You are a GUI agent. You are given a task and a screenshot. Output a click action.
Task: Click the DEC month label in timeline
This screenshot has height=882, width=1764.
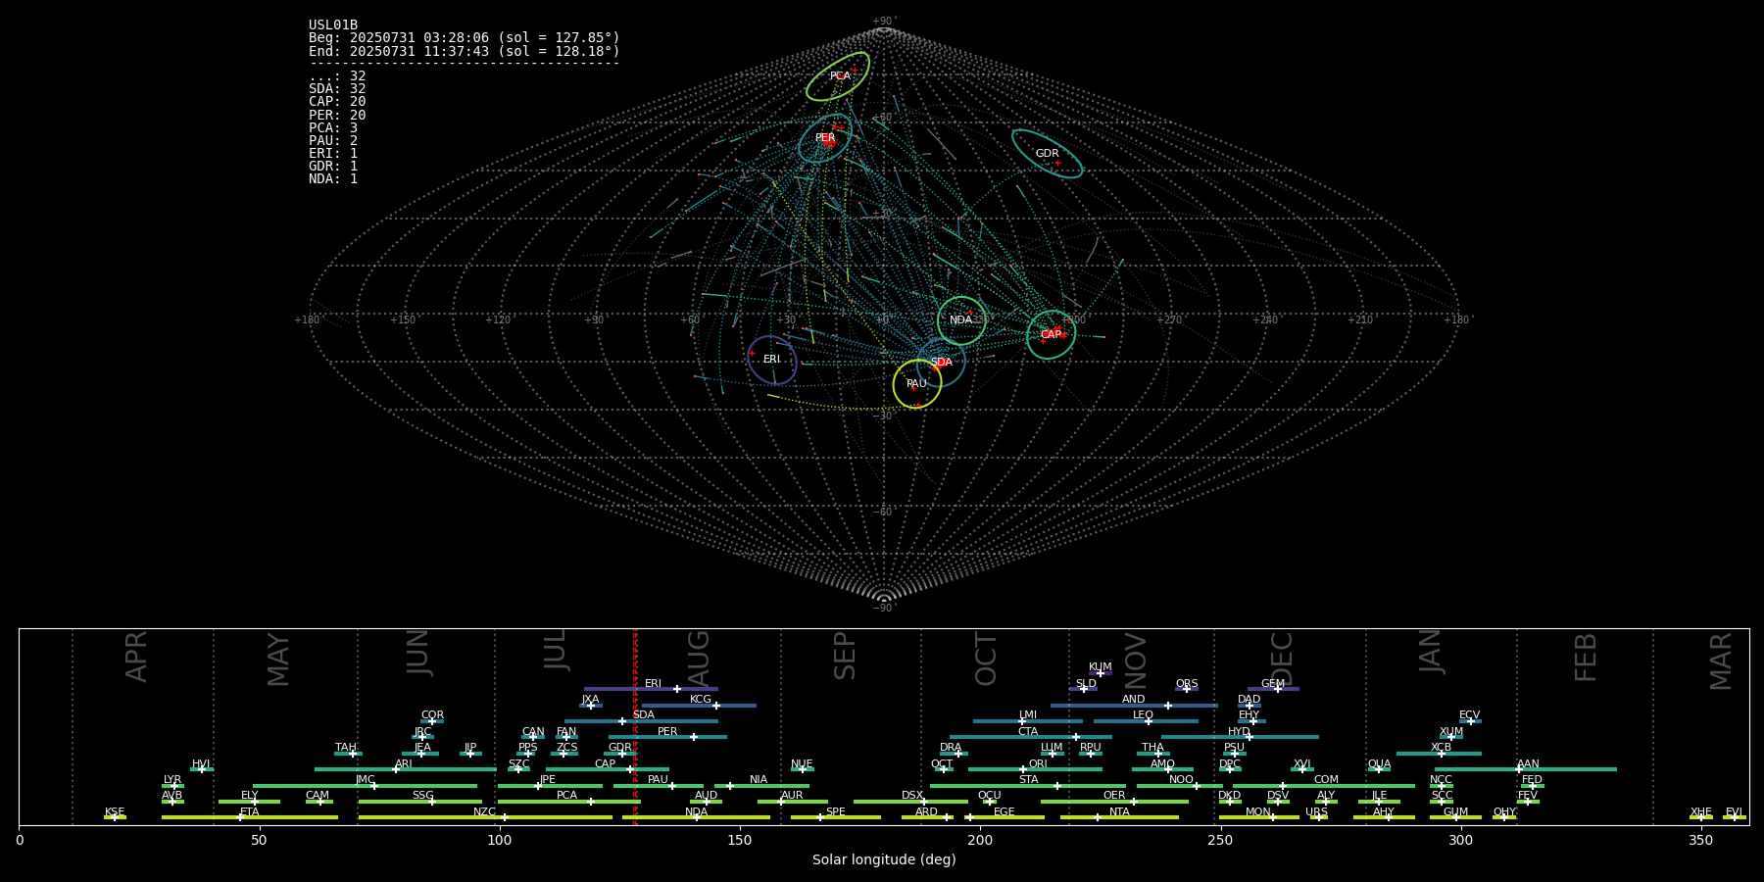[x=1281, y=660]
